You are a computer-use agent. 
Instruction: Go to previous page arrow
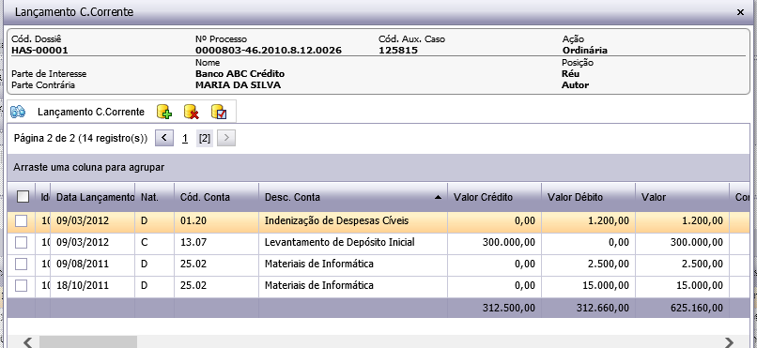pyautogui.click(x=164, y=138)
